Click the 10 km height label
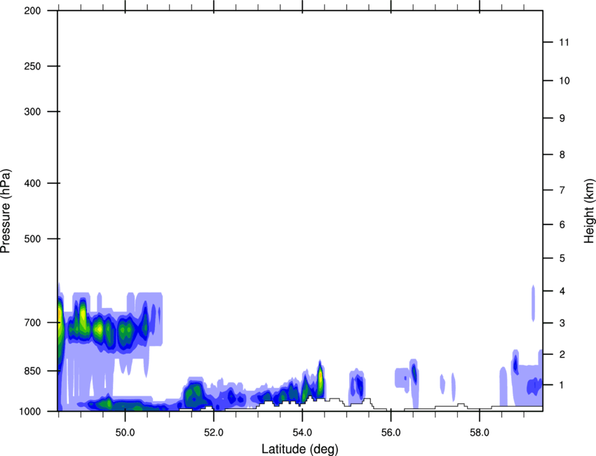 [x=564, y=81]
